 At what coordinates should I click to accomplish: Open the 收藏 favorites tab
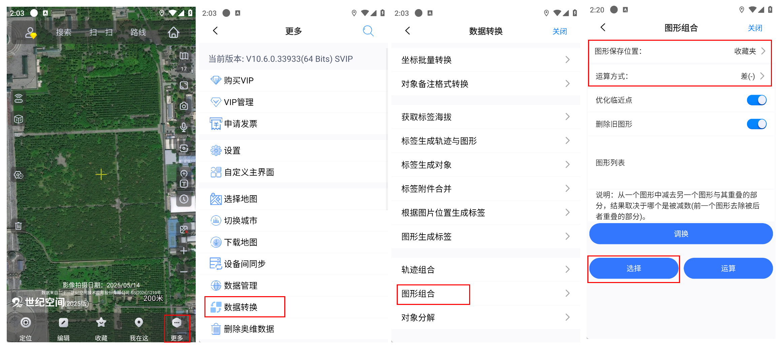pos(101,328)
